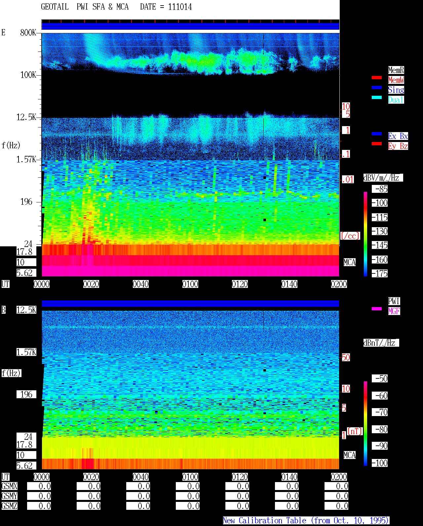Viewport: 423px width, 526px height.
Task: Select the [nT] magnetic unit label
Action: 355,431
